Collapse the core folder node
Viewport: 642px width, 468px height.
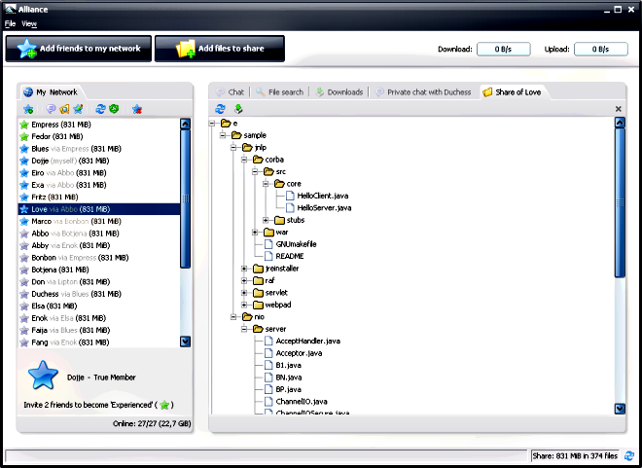pyautogui.click(x=266, y=184)
